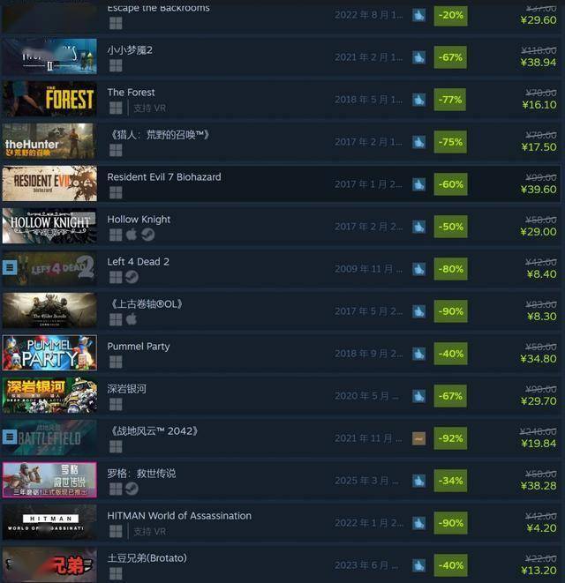Open the 小小梦魇2 game title
Screen dimensions: 565x583
(x=130, y=50)
